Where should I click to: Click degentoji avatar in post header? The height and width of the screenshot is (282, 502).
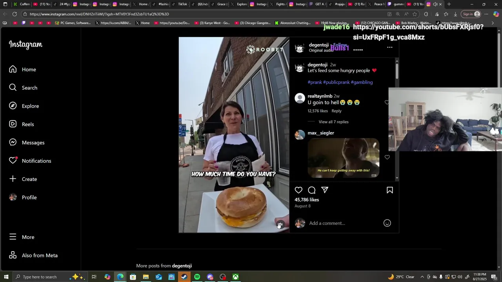pos(300,48)
